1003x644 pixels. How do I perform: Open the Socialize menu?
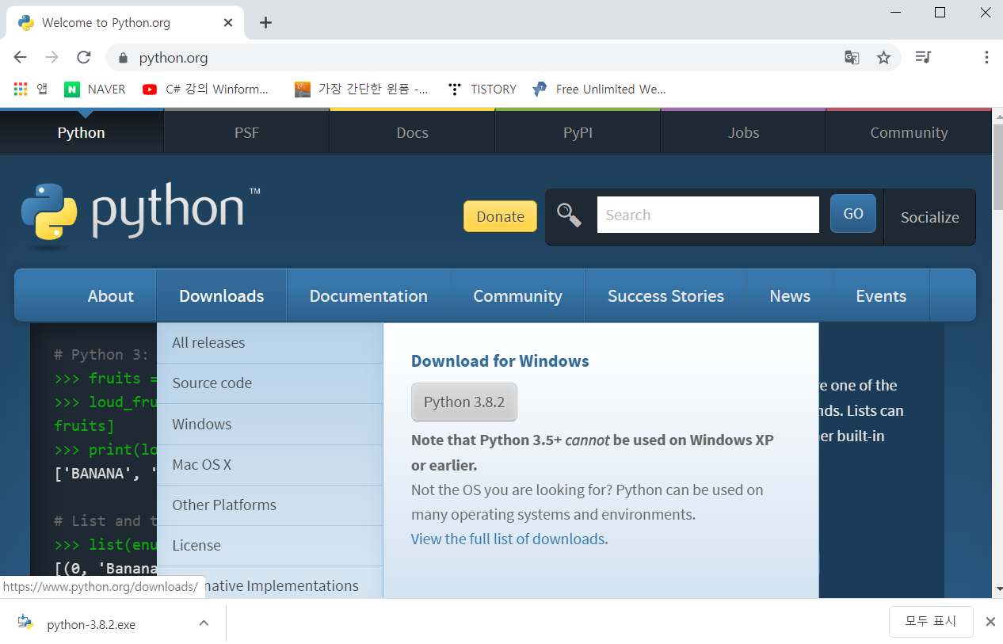click(x=929, y=217)
